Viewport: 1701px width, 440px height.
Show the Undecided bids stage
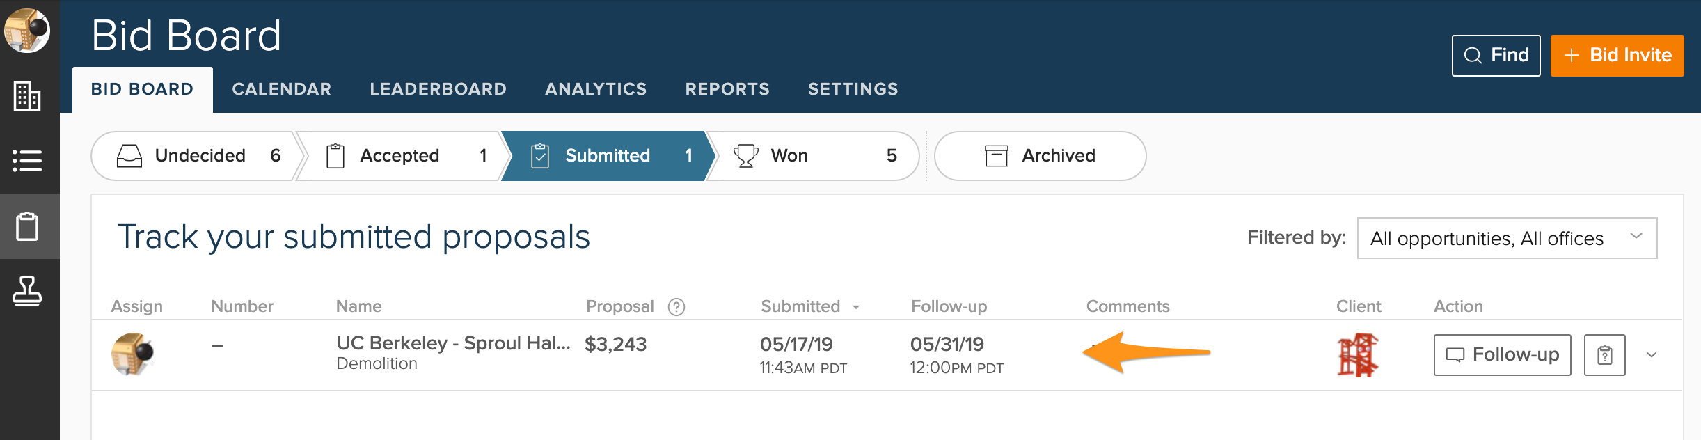tap(198, 156)
